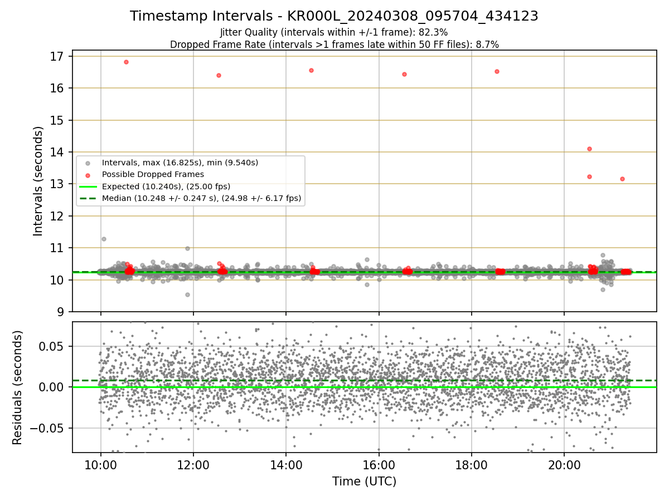Click the '14:00' x-axis tick label
Viewport: 669px width, 501px height.
pos(286,465)
